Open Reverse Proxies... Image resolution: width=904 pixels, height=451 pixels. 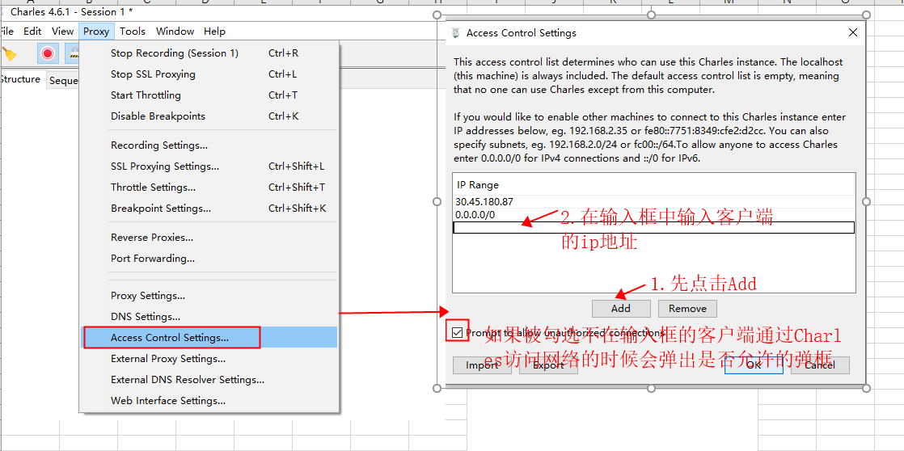pos(209,238)
